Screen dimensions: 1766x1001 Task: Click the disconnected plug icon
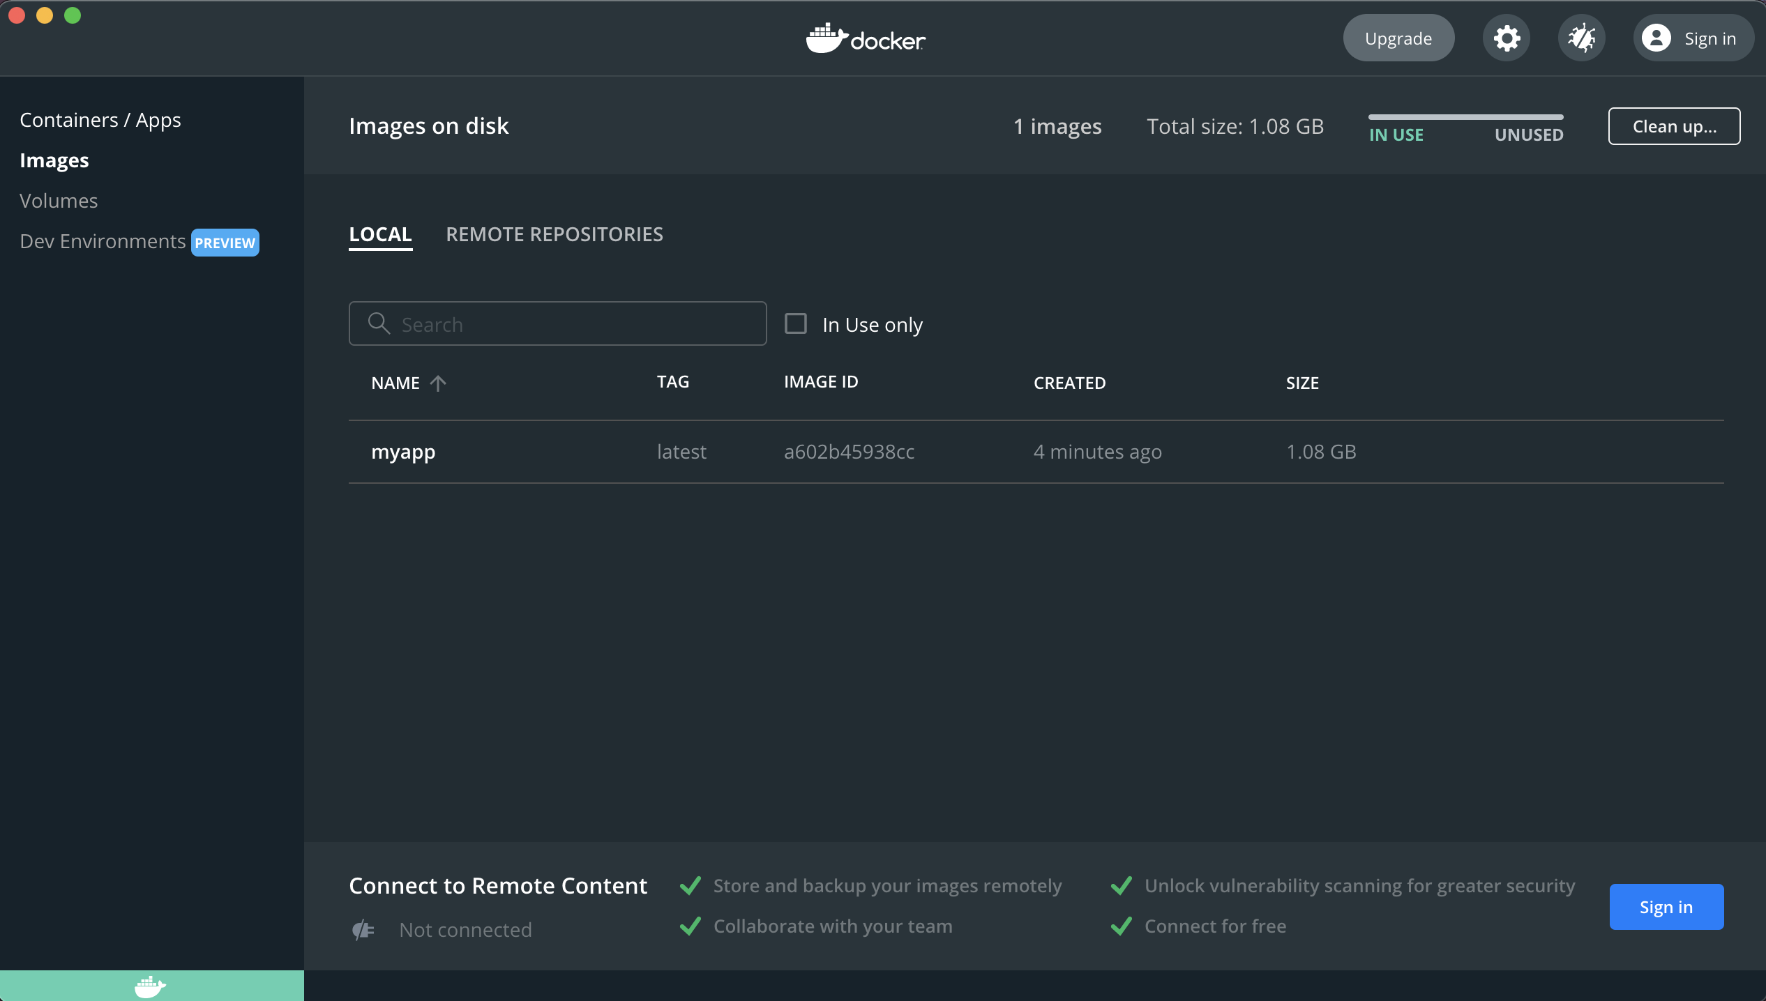(x=363, y=930)
